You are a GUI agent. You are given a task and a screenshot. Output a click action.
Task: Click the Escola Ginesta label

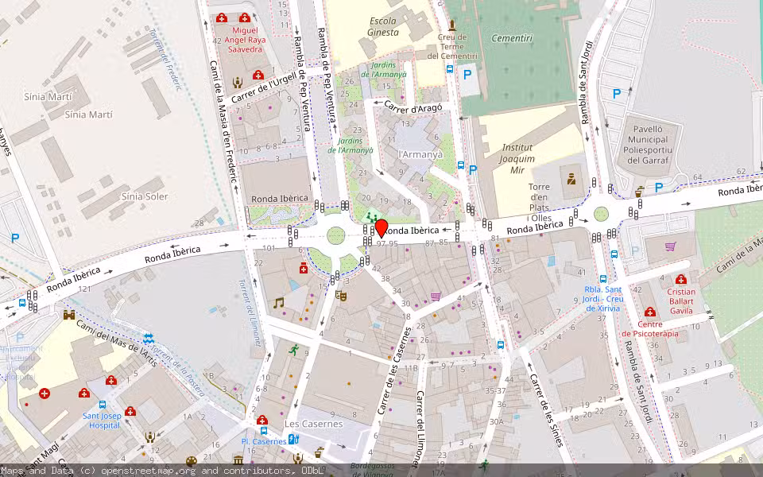click(x=383, y=27)
